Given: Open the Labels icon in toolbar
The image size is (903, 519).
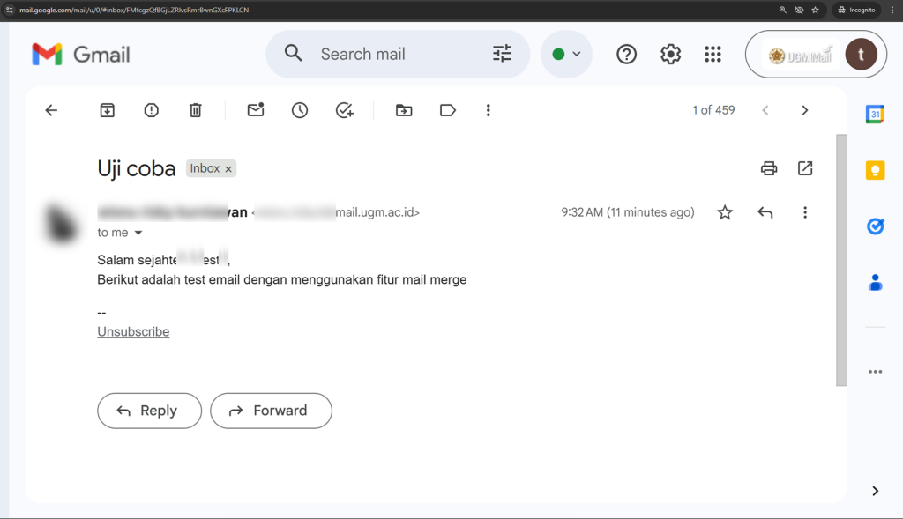Looking at the screenshot, I should tap(447, 110).
